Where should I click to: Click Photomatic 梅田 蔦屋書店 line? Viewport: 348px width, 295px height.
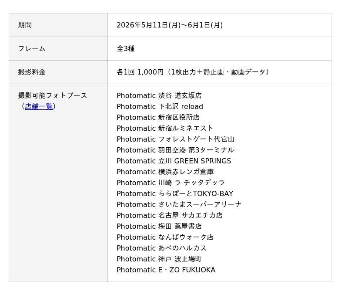point(159,226)
